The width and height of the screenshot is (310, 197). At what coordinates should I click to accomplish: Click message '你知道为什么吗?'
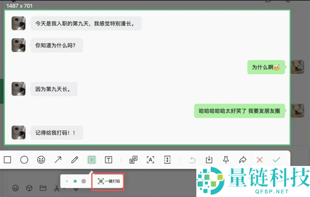(57, 46)
